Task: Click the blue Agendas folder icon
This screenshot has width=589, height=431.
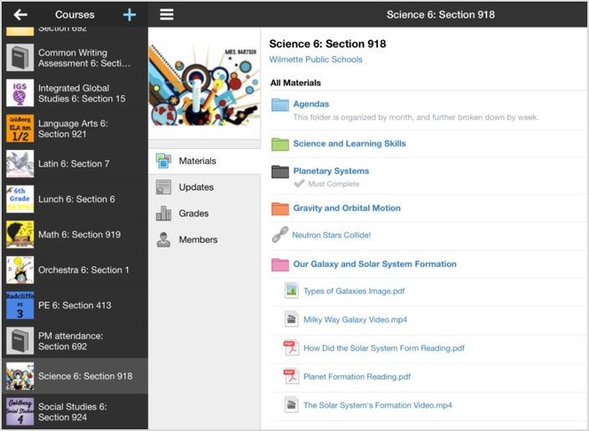Action: pos(279,105)
